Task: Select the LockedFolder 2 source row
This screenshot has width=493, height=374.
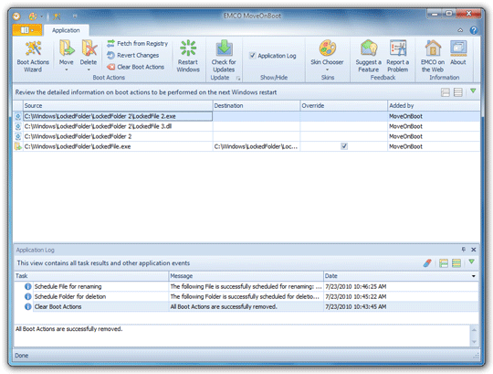Action: pyautogui.click(x=246, y=136)
